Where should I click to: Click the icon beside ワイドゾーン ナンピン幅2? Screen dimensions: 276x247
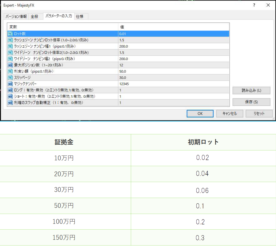(x=10, y=59)
